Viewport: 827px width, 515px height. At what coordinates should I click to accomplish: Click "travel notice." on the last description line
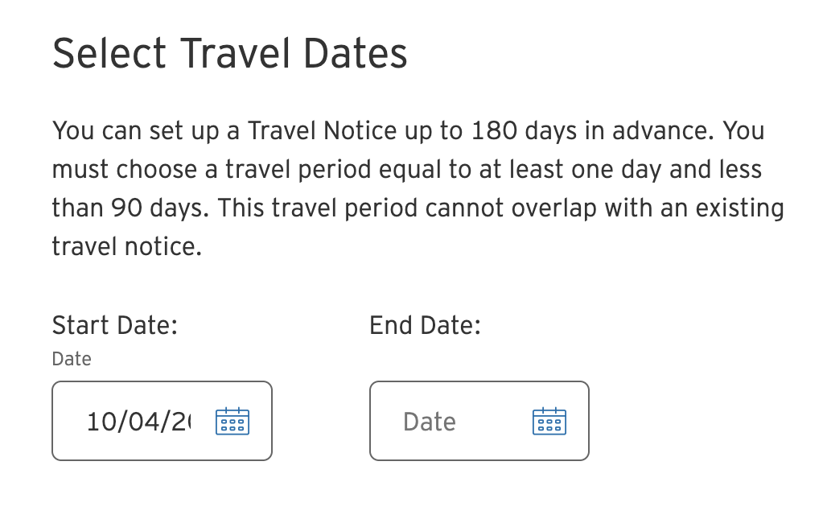coord(126,246)
